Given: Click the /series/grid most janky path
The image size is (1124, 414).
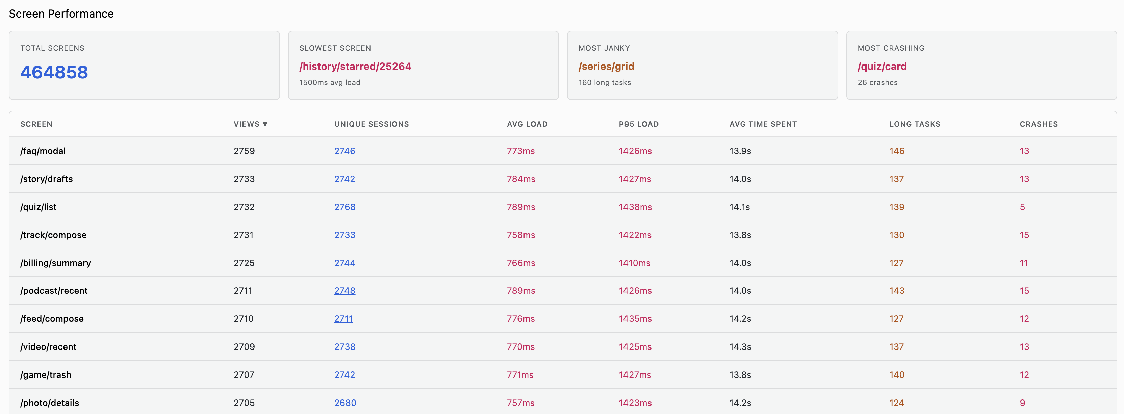Looking at the screenshot, I should pos(606,66).
